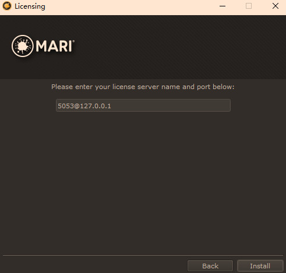Go Back to previous licensing step

click(x=210, y=266)
